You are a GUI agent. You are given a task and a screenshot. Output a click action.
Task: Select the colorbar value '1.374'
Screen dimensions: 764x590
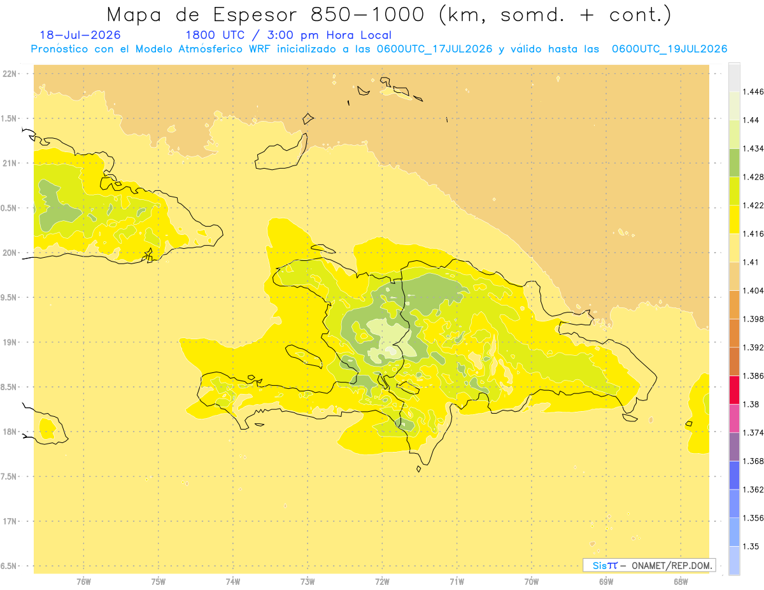pyautogui.click(x=754, y=433)
